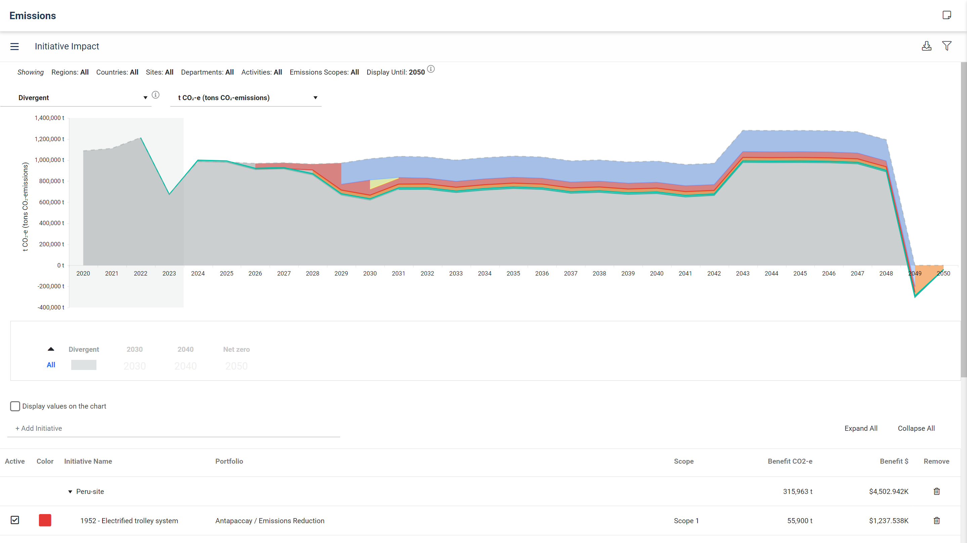Enable Display values on the chart checkbox
Viewport: 967px width, 543px height.
(x=15, y=406)
